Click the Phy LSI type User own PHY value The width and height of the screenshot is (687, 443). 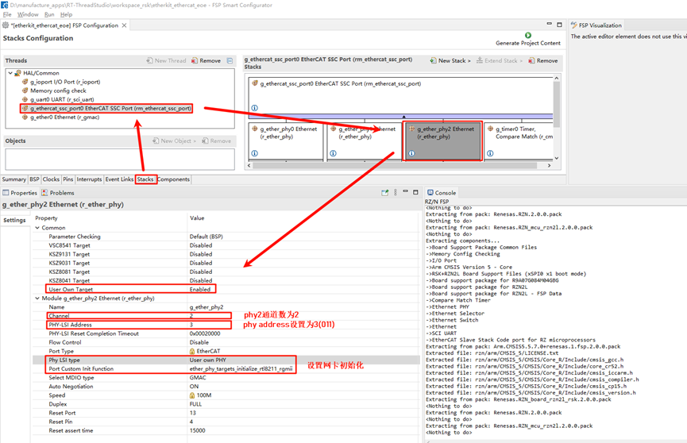[207, 360]
